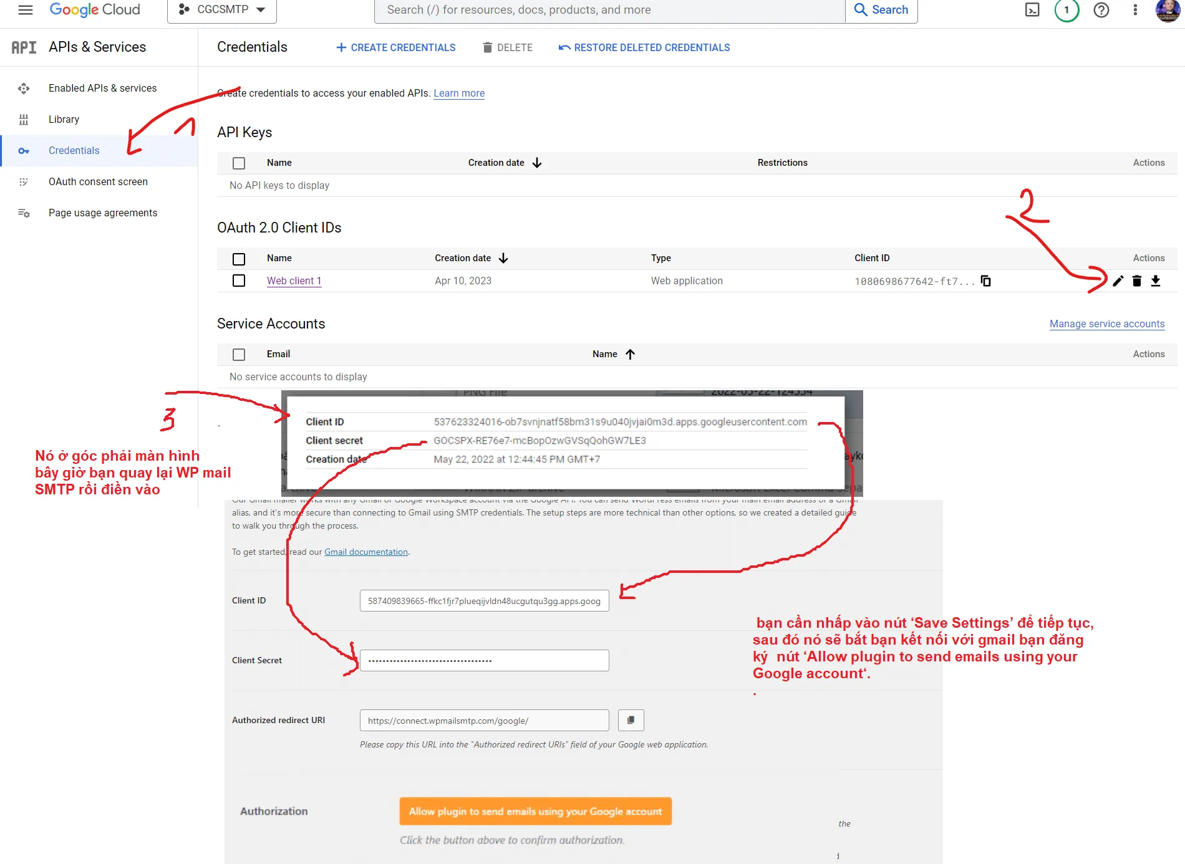Toggle the API Keys select-all checkbox
The image size is (1185, 864).
point(239,163)
